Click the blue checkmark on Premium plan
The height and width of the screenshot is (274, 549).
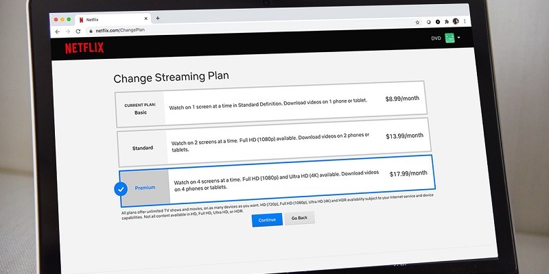click(x=121, y=190)
